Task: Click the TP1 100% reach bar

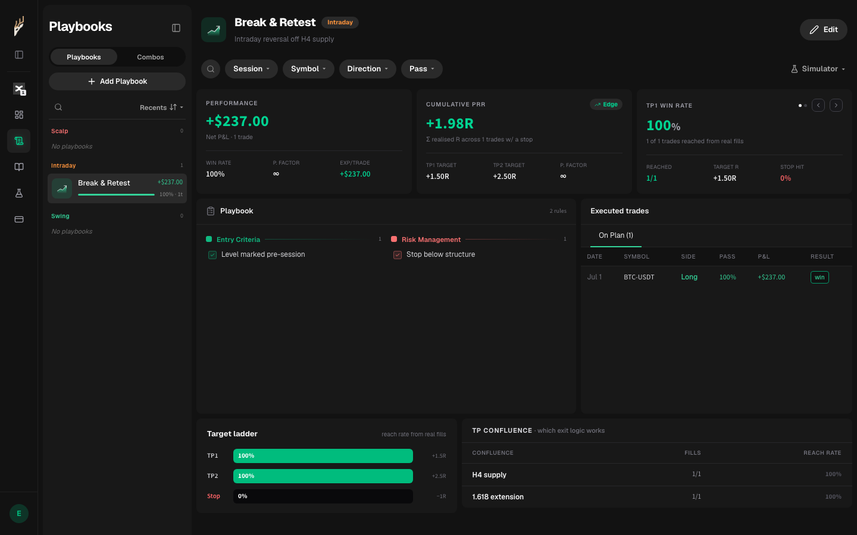Action: pos(323,456)
